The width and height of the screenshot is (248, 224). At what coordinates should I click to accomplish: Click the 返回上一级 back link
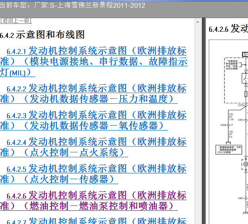click(x=16, y=21)
